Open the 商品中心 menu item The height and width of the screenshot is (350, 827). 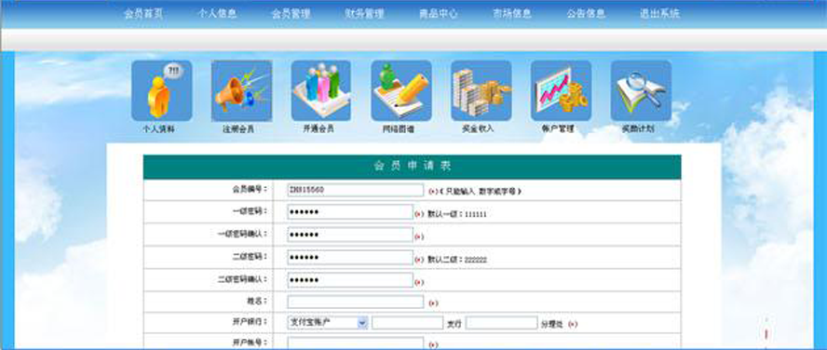(439, 14)
